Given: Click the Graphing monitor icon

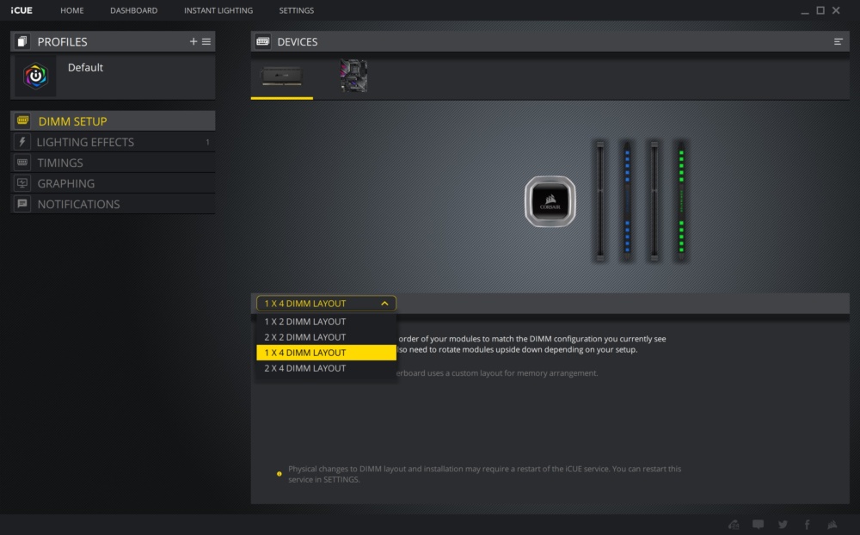Looking at the screenshot, I should pos(22,183).
